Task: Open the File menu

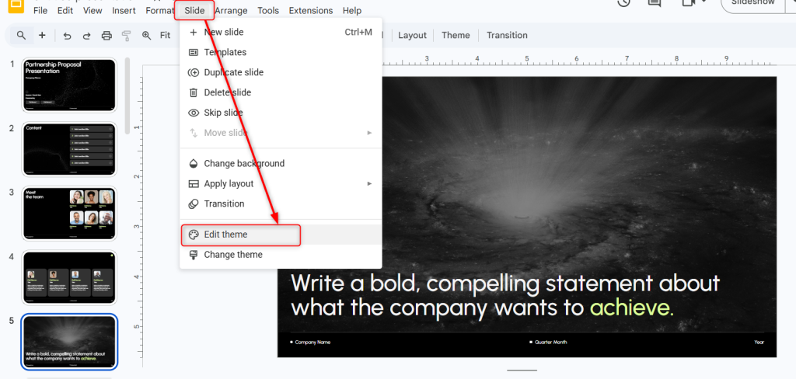Action: [40, 10]
